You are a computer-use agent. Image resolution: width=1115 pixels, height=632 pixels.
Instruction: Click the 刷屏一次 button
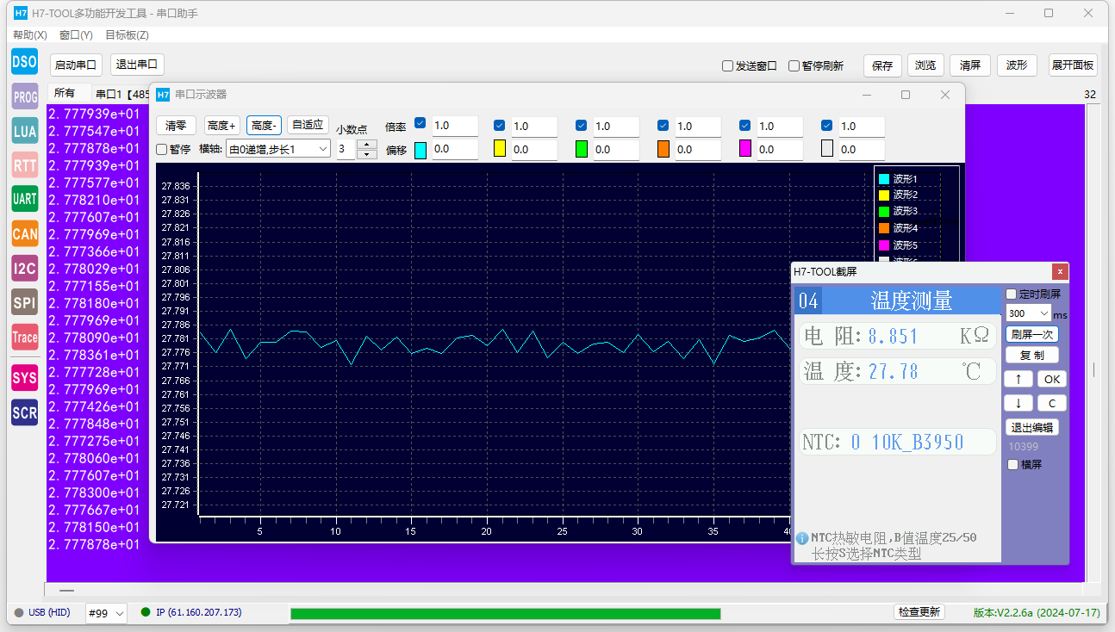pyautogui.click(x=1032, y=334)
